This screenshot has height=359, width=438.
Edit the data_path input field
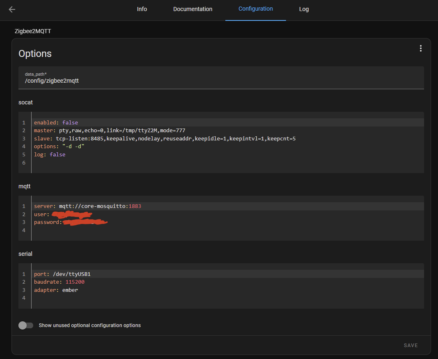point(221,78)
